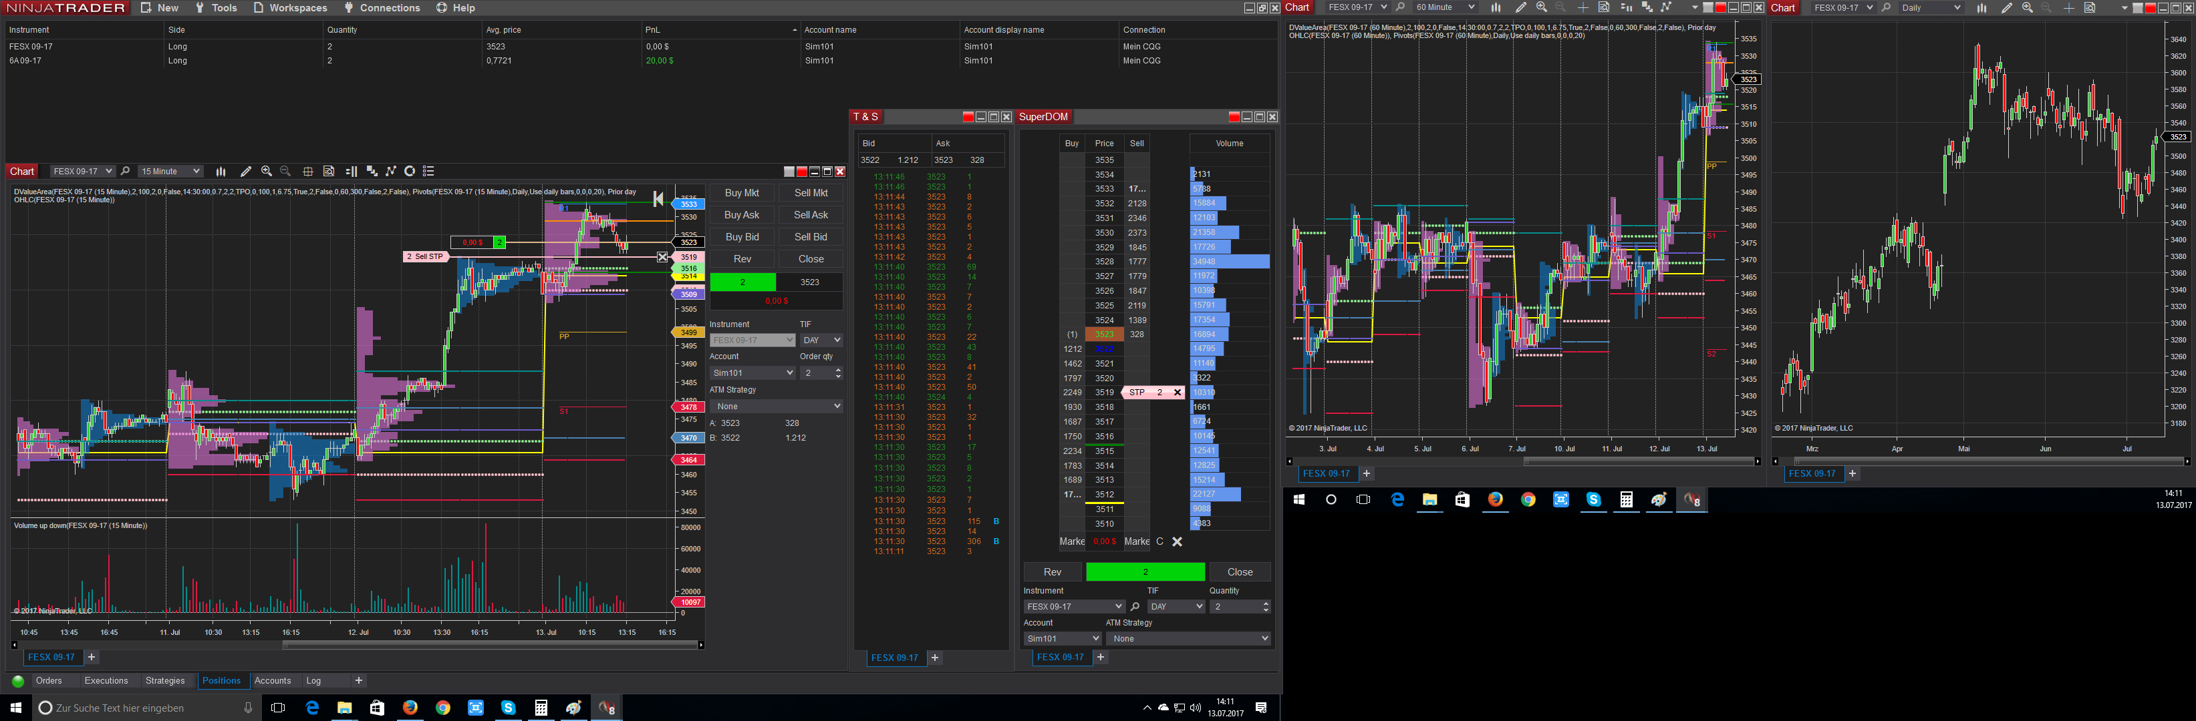The width and height of the screenshot is (2196, 721).
Task: Select drawing tools pencil in 15 Minute chart
Action: coord(245,171)
